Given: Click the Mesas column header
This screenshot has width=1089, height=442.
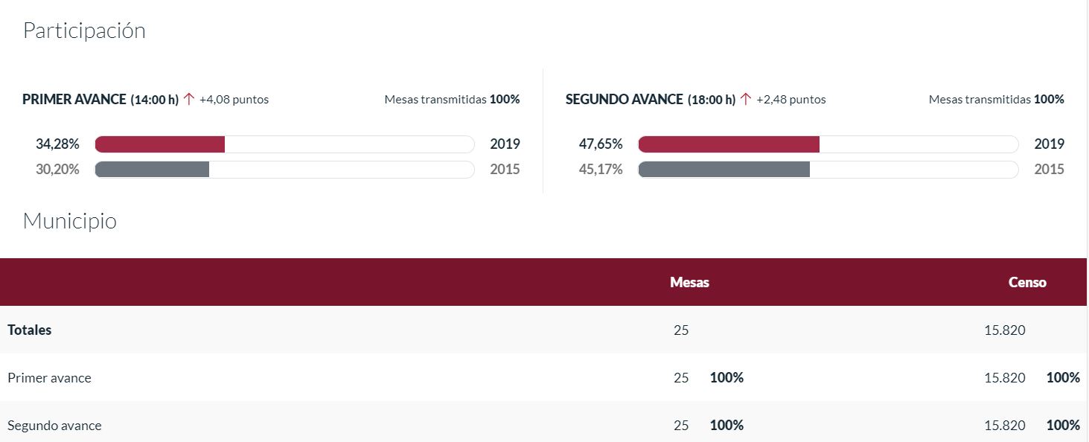Looking at the screenshot, I should click(689, 282).
